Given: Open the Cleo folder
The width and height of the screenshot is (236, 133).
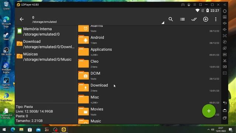Looking at the screenshot, I should (149, 64).
